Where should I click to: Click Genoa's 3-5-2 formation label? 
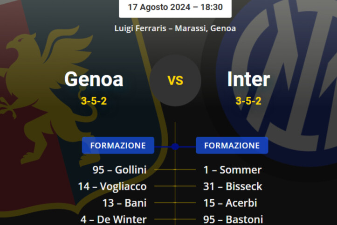click(94, 101)
